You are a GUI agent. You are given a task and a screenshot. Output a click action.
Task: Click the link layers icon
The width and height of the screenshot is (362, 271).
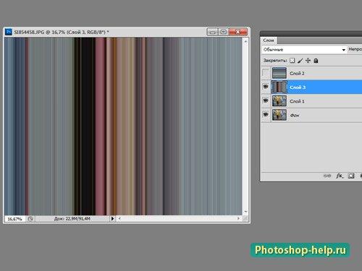coord(327,176)
